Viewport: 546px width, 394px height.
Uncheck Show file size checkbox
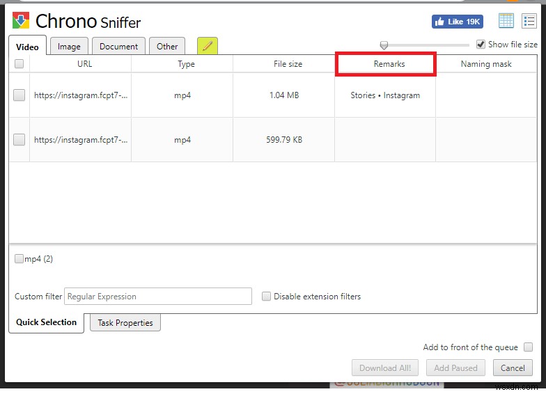(481, 45)
